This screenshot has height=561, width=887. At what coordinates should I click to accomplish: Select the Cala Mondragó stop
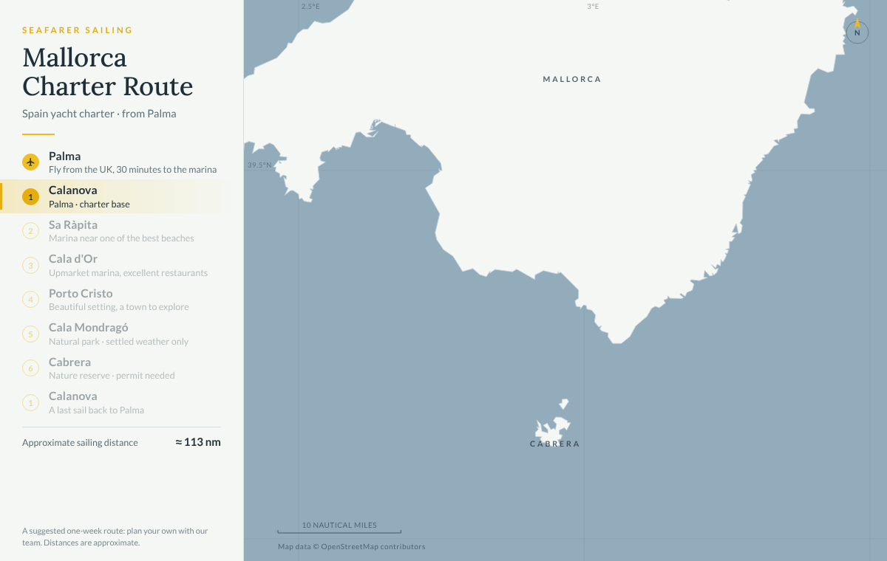(121, 334)
